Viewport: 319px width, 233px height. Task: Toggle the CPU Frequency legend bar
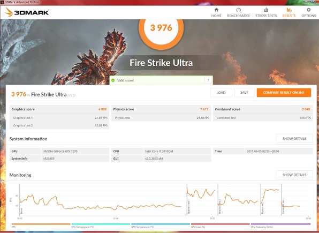(x=280, y=224)
